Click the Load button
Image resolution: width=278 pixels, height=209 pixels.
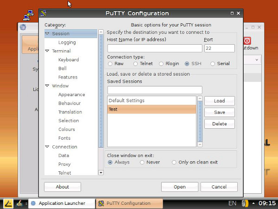coord(220,101)
